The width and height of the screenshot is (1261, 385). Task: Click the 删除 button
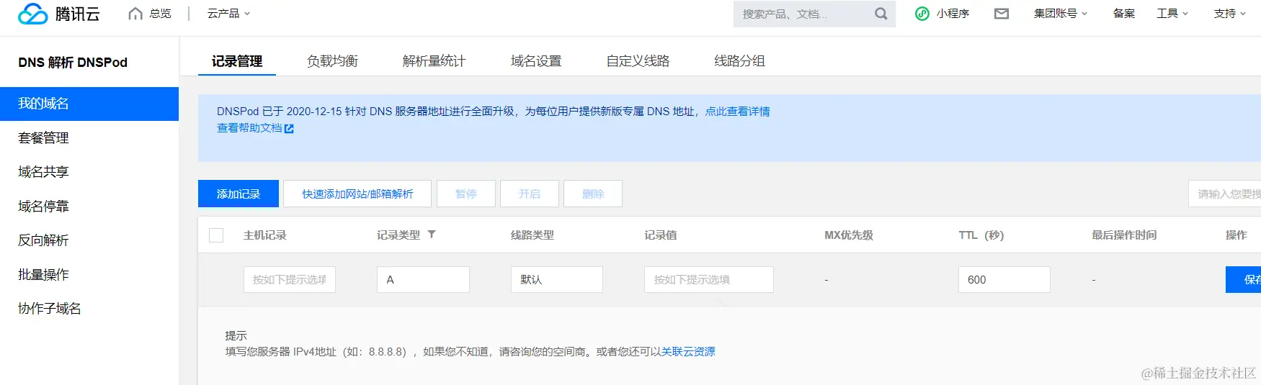click(593, 194)
